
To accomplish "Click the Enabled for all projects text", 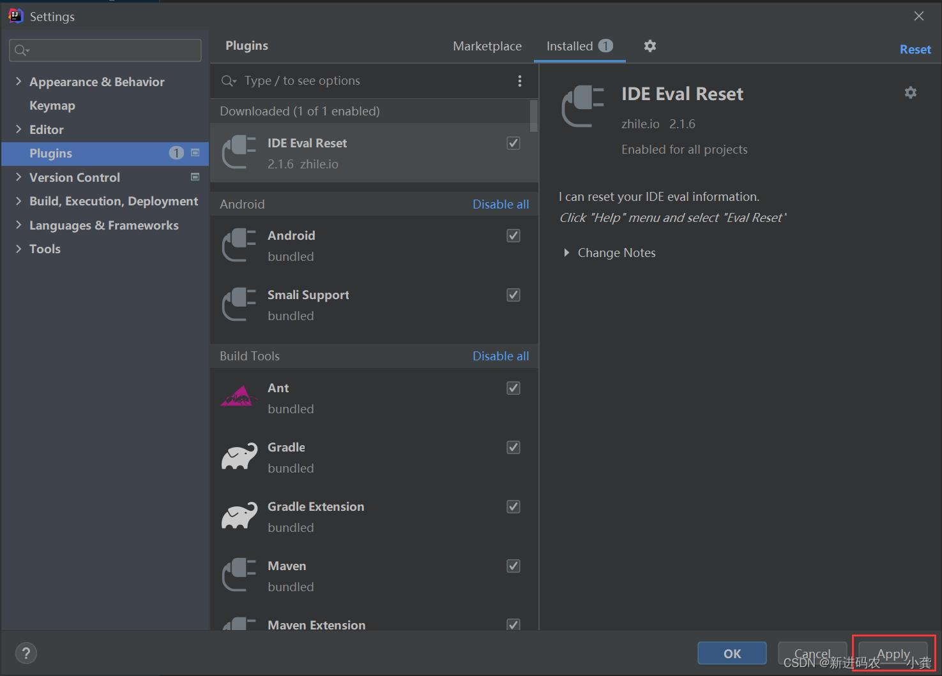I will (x=685, y=149).
